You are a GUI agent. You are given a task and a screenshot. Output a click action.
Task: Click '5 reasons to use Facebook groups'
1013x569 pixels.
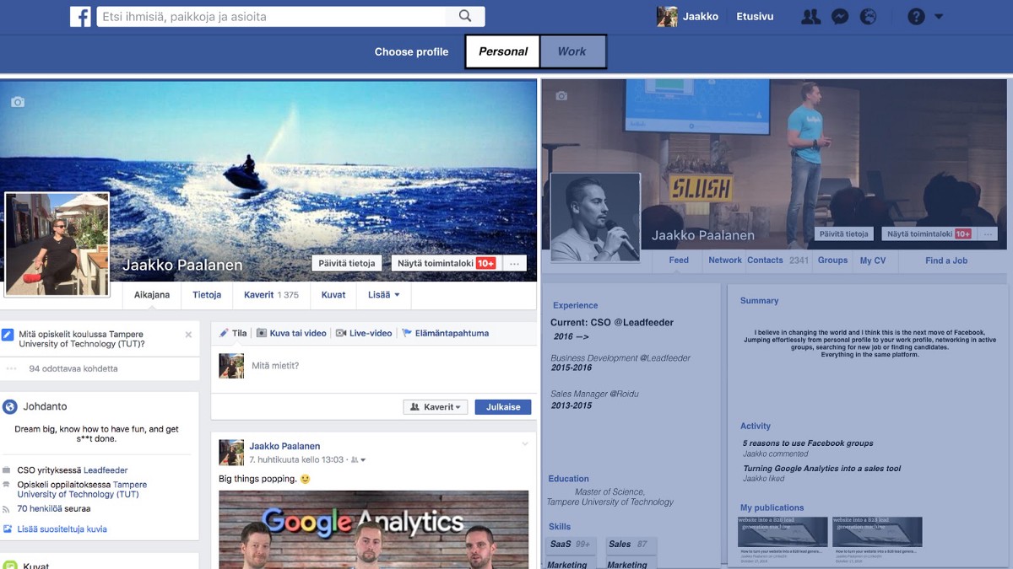coord(808,443)
